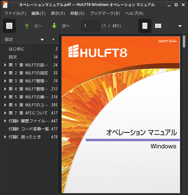Open the 目次 sidebar mode dropdown
Viewport: 188px width, 195px height.
point(42,40)
